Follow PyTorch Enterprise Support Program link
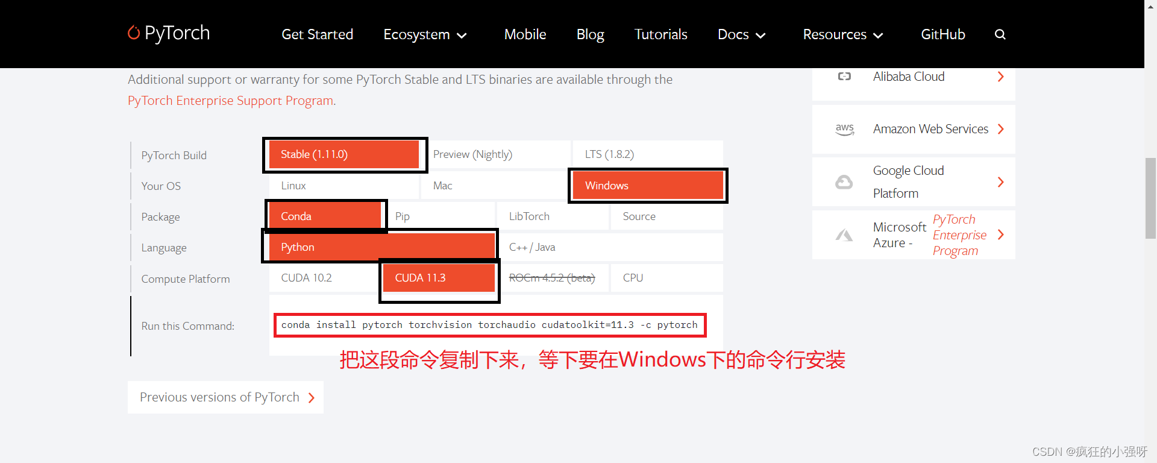The width and height of the screenshot is (1157, 463). point(230,101)
